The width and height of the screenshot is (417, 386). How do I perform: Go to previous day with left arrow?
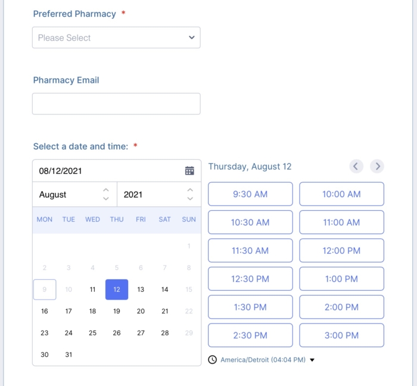[356, 166]
